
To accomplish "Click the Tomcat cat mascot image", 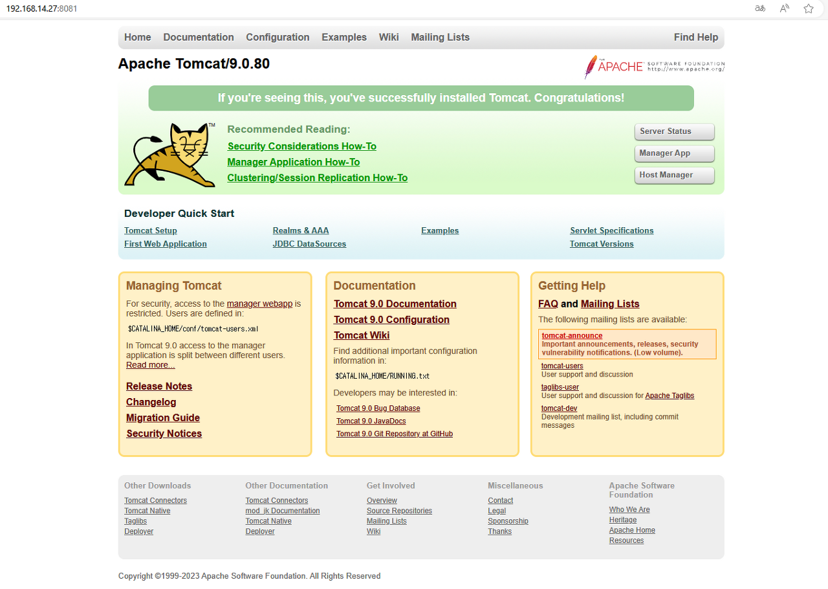I will click(x=170, y=155).
